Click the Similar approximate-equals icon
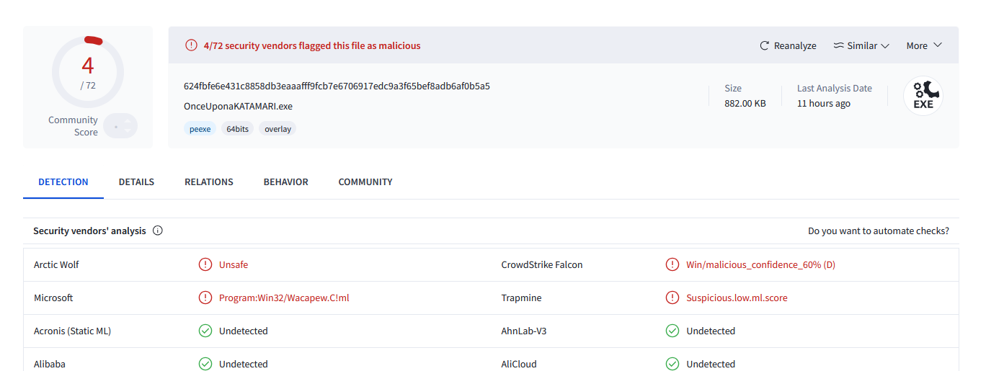Screen dimensions: 986x371 838,45
